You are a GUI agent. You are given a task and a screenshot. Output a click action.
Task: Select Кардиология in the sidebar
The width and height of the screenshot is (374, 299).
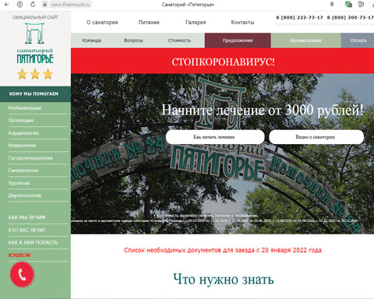click(x=23, y=133)
